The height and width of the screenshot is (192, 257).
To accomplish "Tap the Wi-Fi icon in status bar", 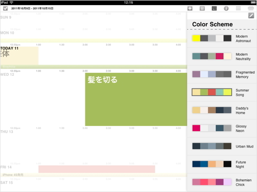I will (x=11, y=3).
